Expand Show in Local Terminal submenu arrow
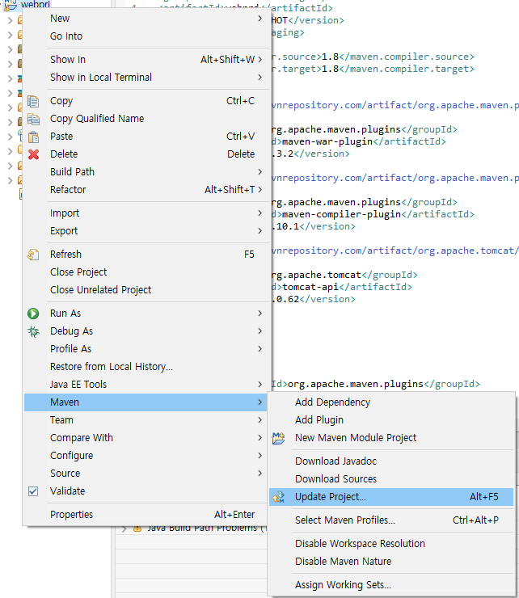Viewport: 519px width, 598px height. (259, 78)
